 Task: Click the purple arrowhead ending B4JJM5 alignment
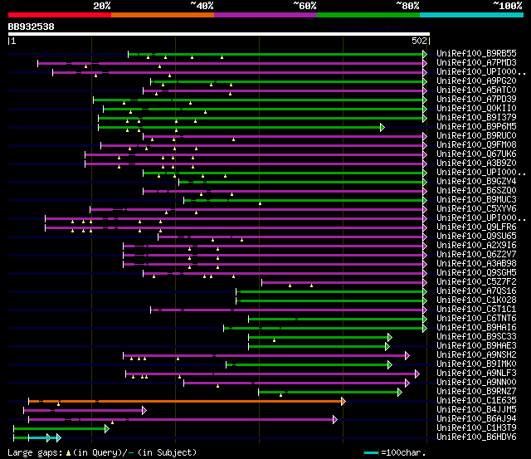[x=144, y=411]
